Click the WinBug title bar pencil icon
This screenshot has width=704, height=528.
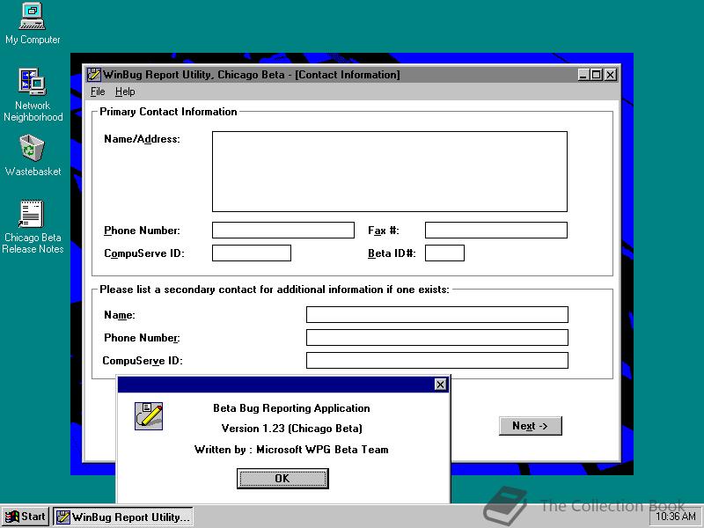click(x=94, y=75)
